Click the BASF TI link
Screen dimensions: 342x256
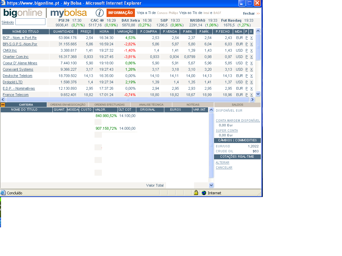217,13
